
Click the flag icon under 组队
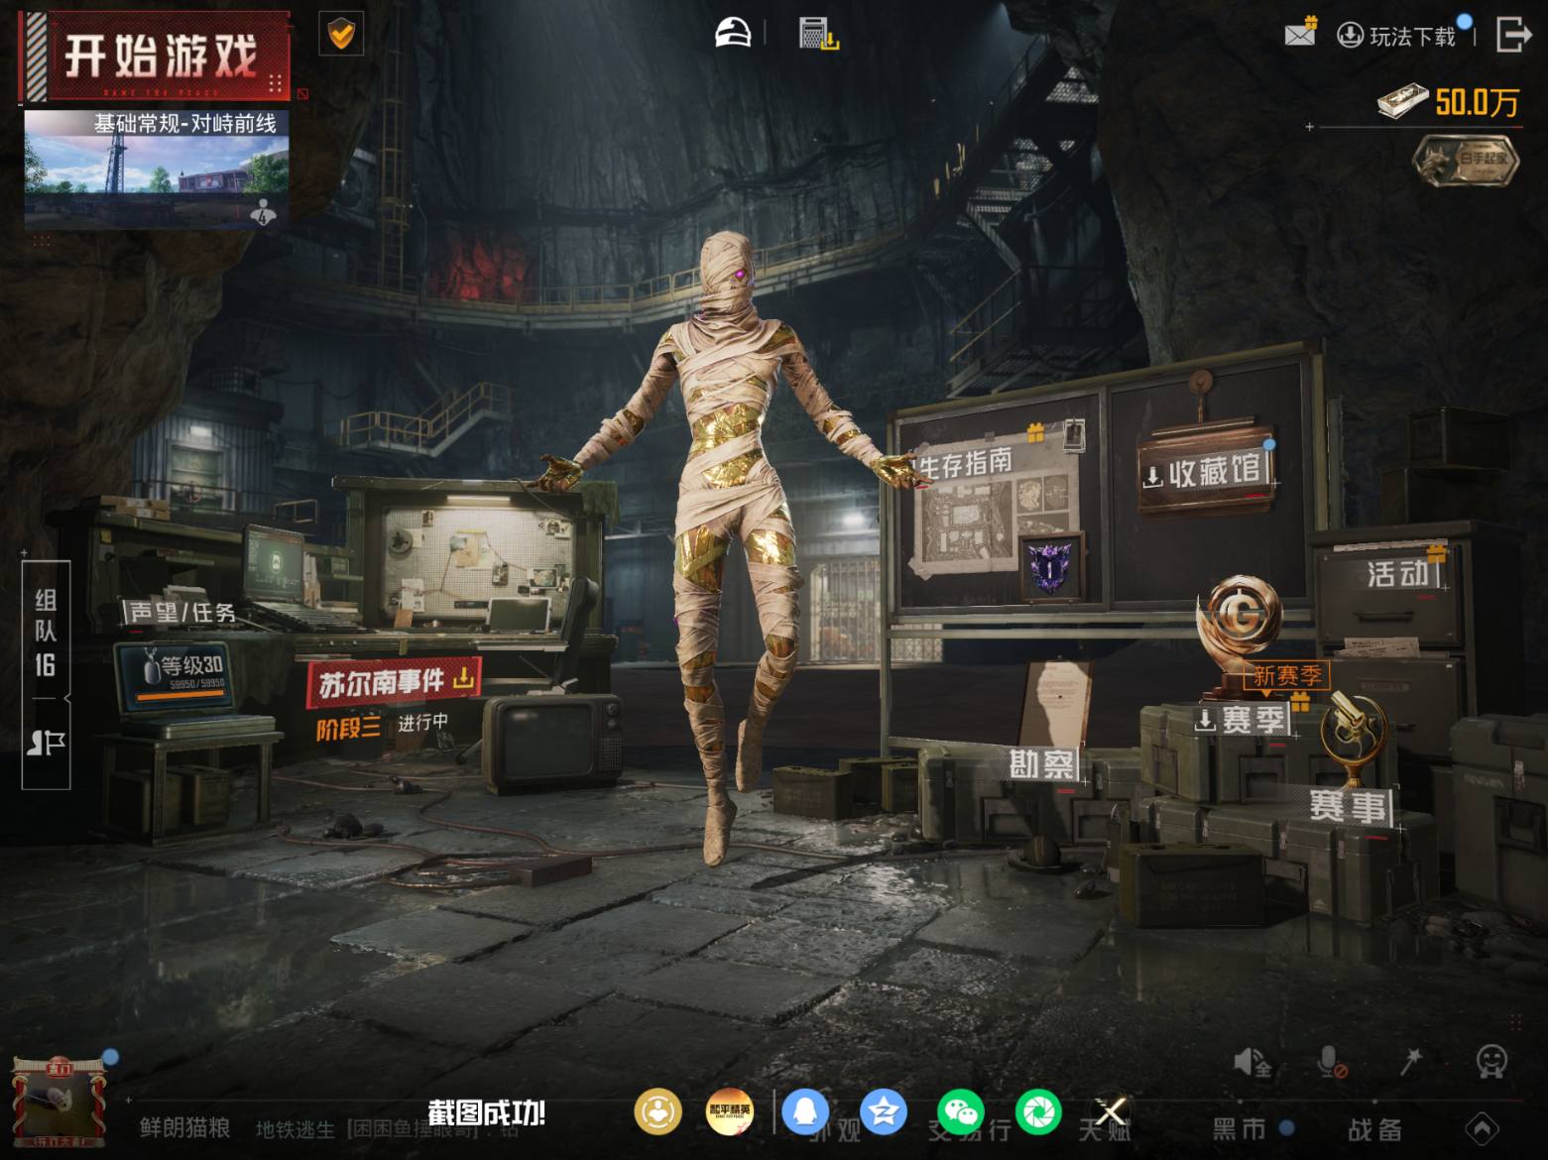[x=46, y=743]
